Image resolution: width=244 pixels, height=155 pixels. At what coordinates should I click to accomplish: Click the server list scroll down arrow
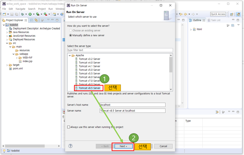(x=171, y=89)
